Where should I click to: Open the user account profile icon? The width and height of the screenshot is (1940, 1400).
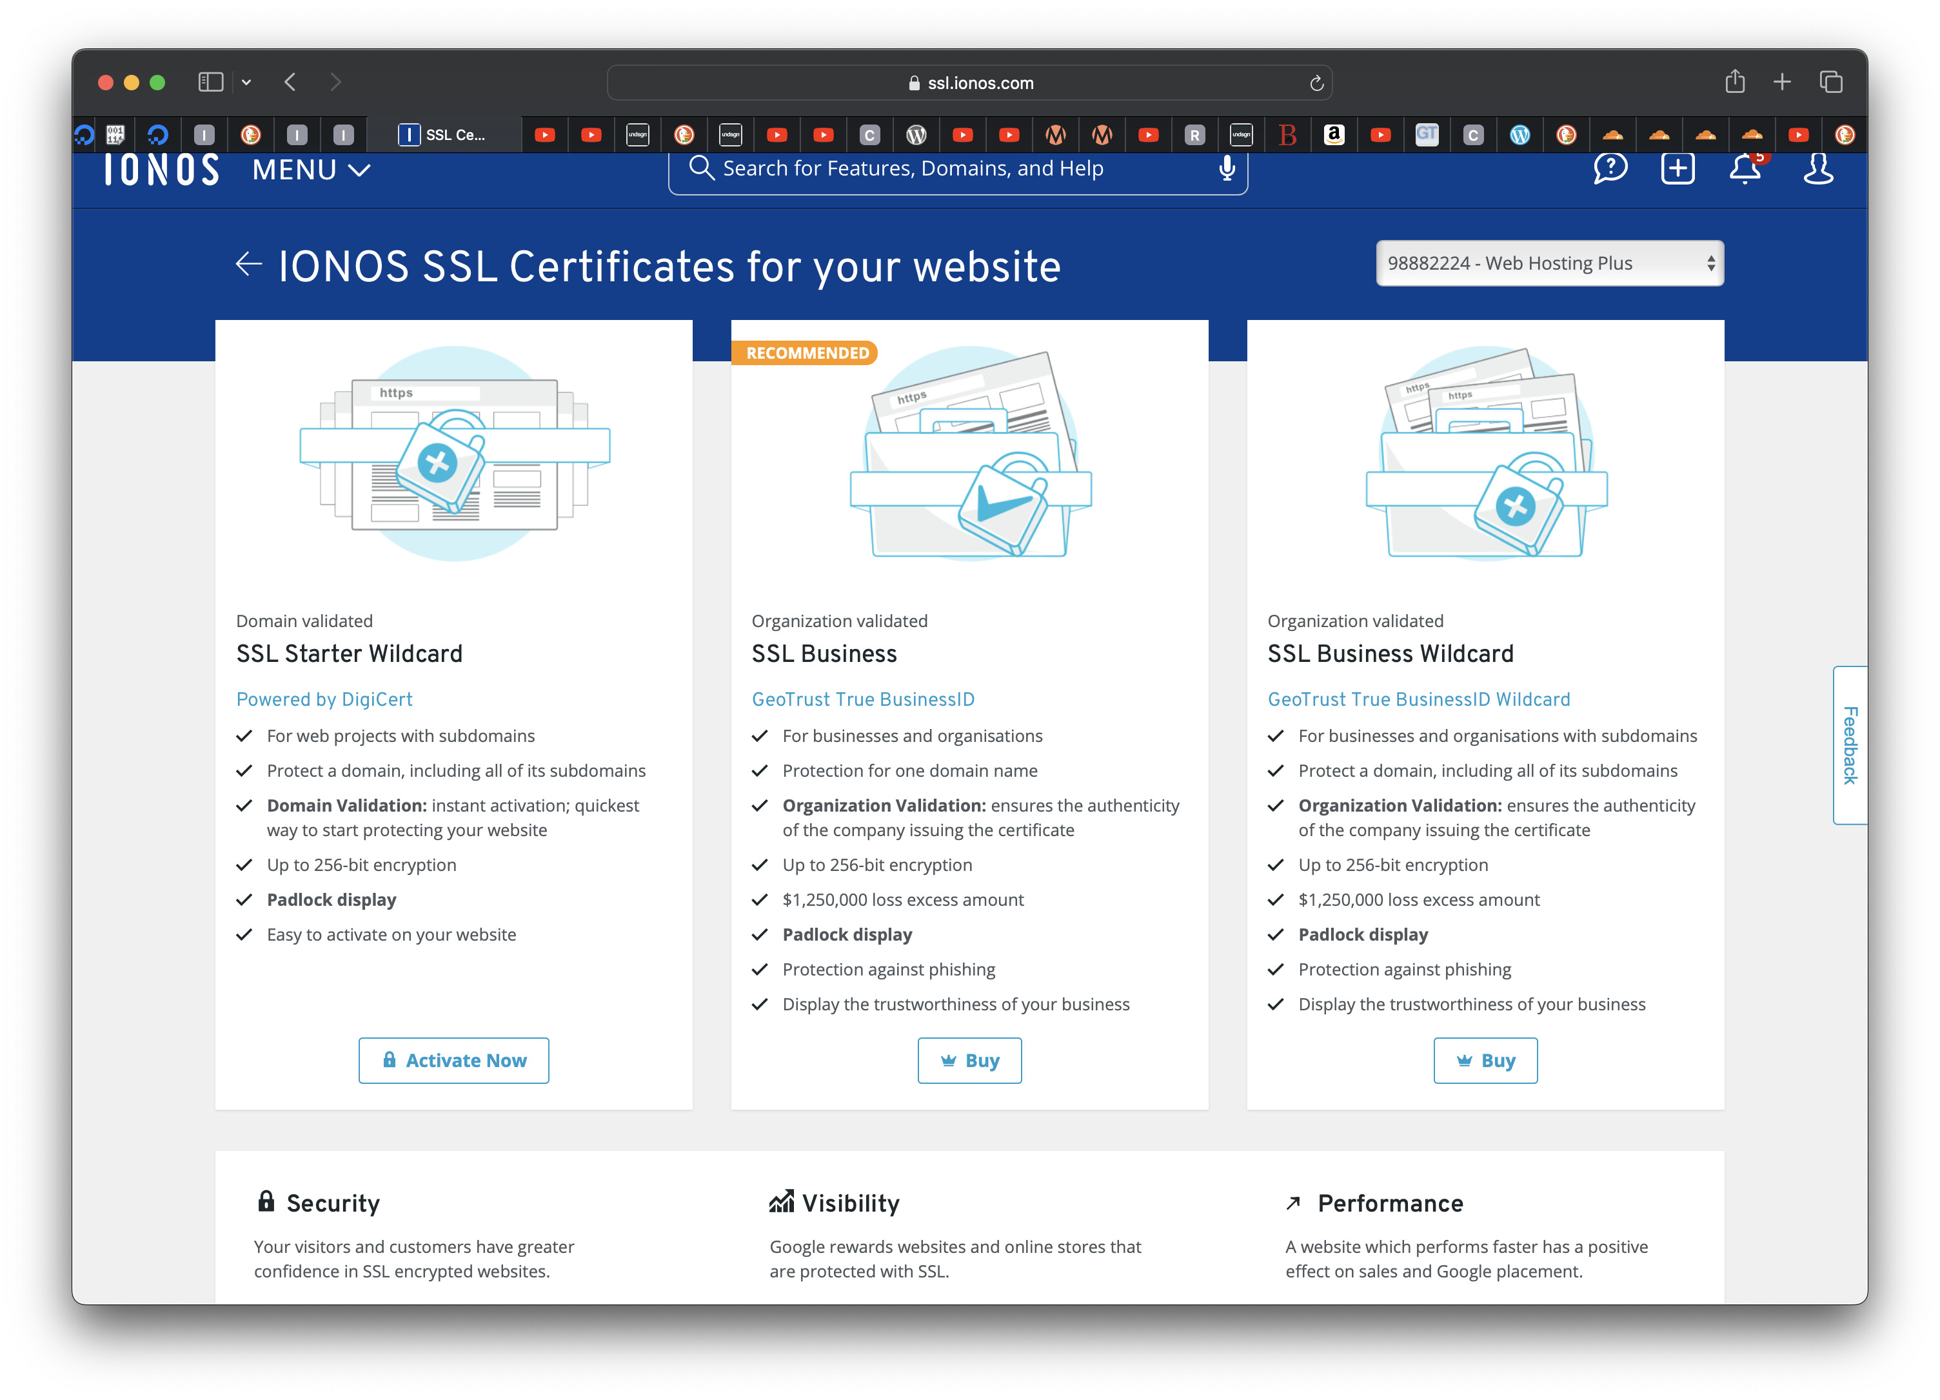pyautogui.click(x=1817, y=168)
